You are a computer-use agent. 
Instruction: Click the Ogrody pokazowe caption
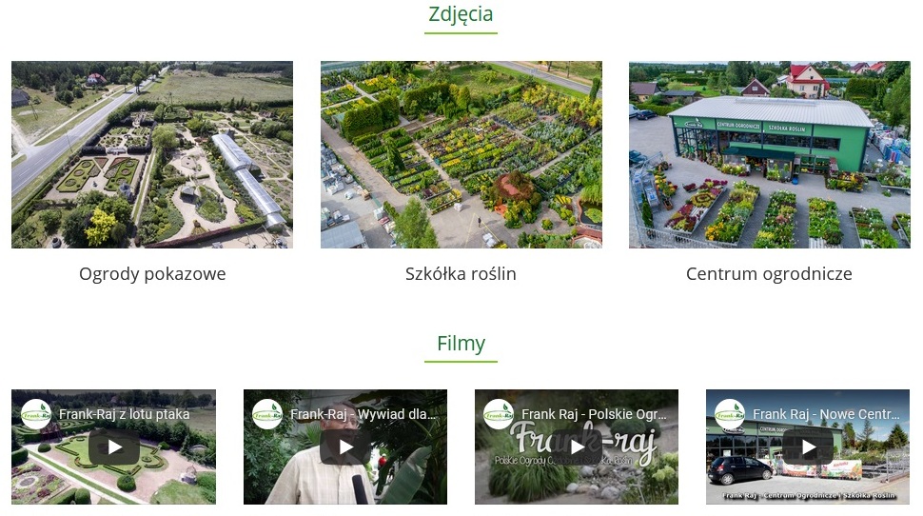(x=152, y=274)
